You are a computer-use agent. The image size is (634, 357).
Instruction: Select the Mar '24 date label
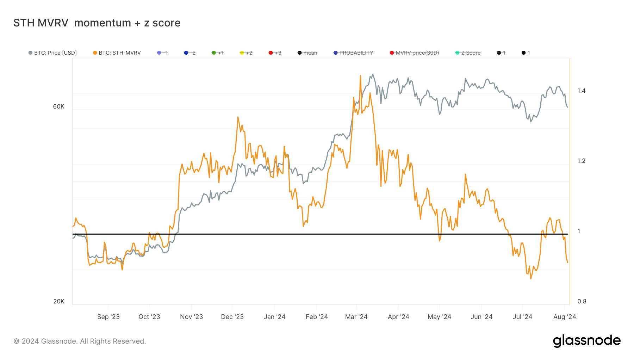point(356,317)
